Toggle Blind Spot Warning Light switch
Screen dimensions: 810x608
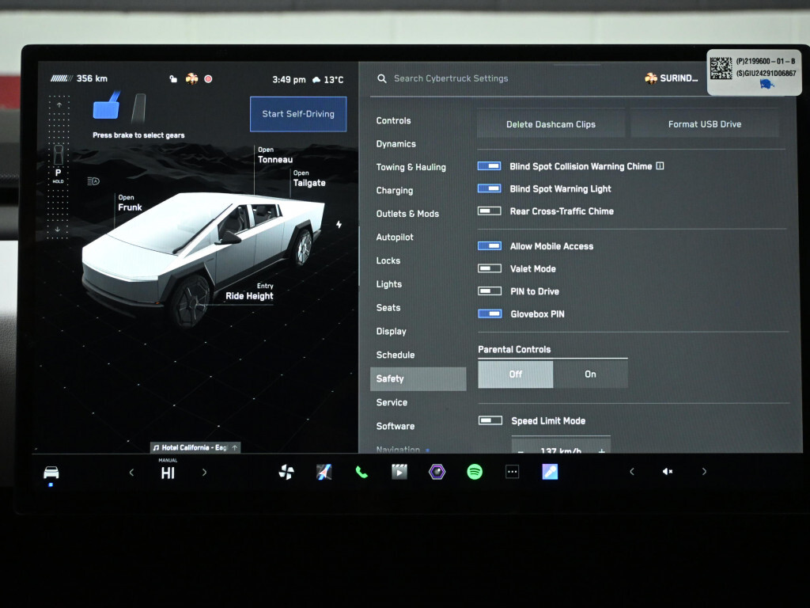[490, 189]
